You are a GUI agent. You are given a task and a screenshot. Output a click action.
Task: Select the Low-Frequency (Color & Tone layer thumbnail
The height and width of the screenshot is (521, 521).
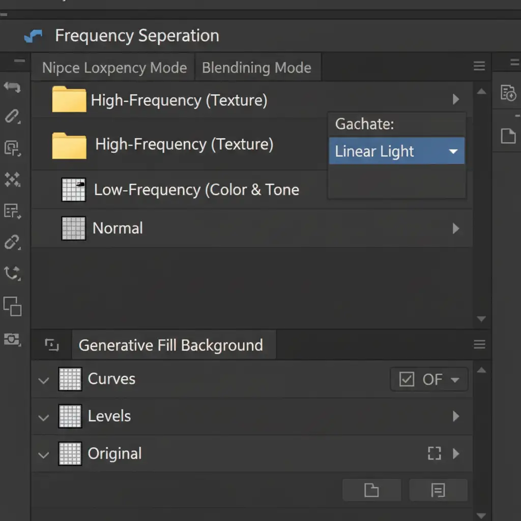pos(73,190)
